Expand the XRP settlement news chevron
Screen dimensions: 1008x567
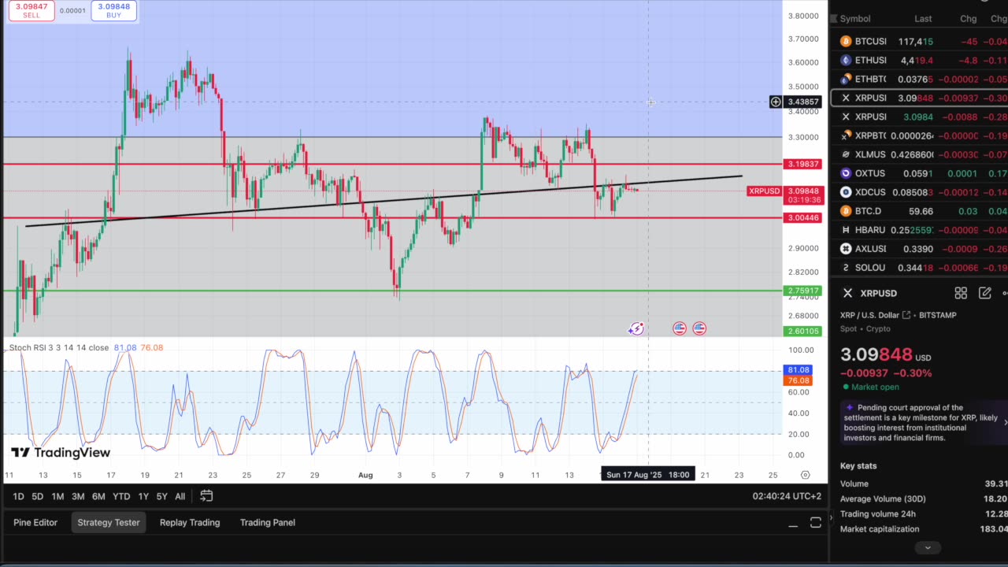click(1005, 423)
